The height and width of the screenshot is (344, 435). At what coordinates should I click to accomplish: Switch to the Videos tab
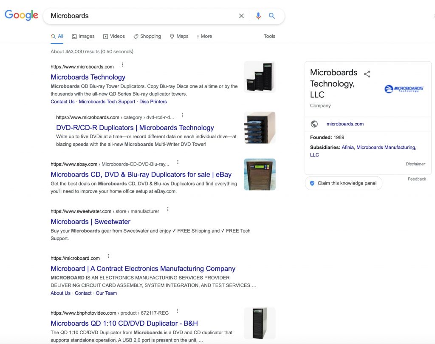click(x=114, y=37)
